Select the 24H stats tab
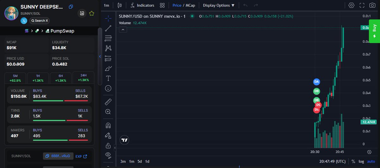The width and height of the screenshot is (380, 168). [x=83, y=78]
